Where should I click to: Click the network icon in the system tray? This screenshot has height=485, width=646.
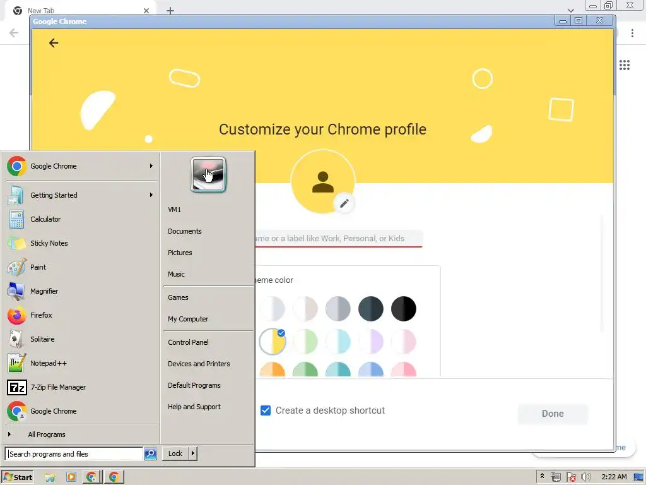pyautogui.click(x=555, y=477)
